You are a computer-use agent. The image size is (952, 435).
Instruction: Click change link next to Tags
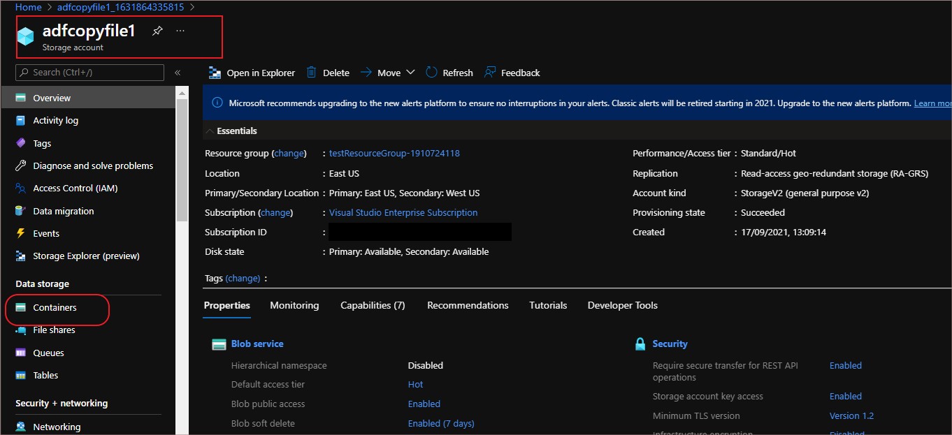243,278
